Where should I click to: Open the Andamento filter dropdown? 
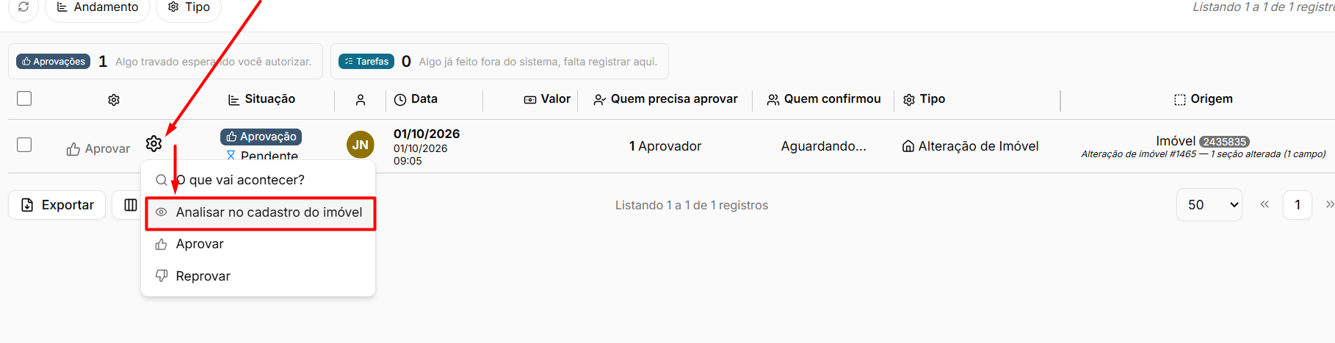click(98, 7)
